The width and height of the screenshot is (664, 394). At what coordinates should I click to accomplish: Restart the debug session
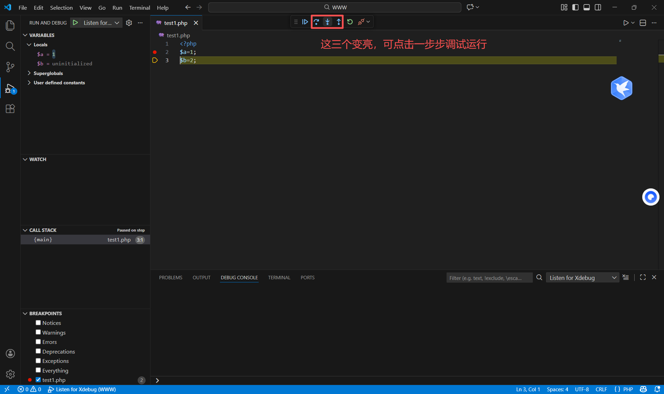coord(350,22)
